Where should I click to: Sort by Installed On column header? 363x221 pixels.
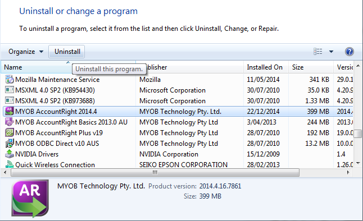[266, 67]
